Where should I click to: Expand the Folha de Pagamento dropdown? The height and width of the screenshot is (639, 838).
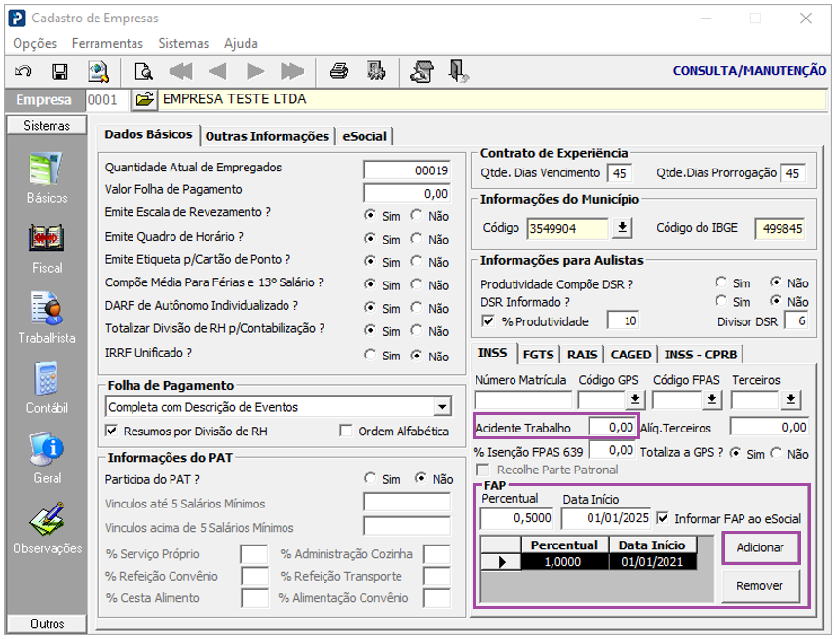click(442, 407)
